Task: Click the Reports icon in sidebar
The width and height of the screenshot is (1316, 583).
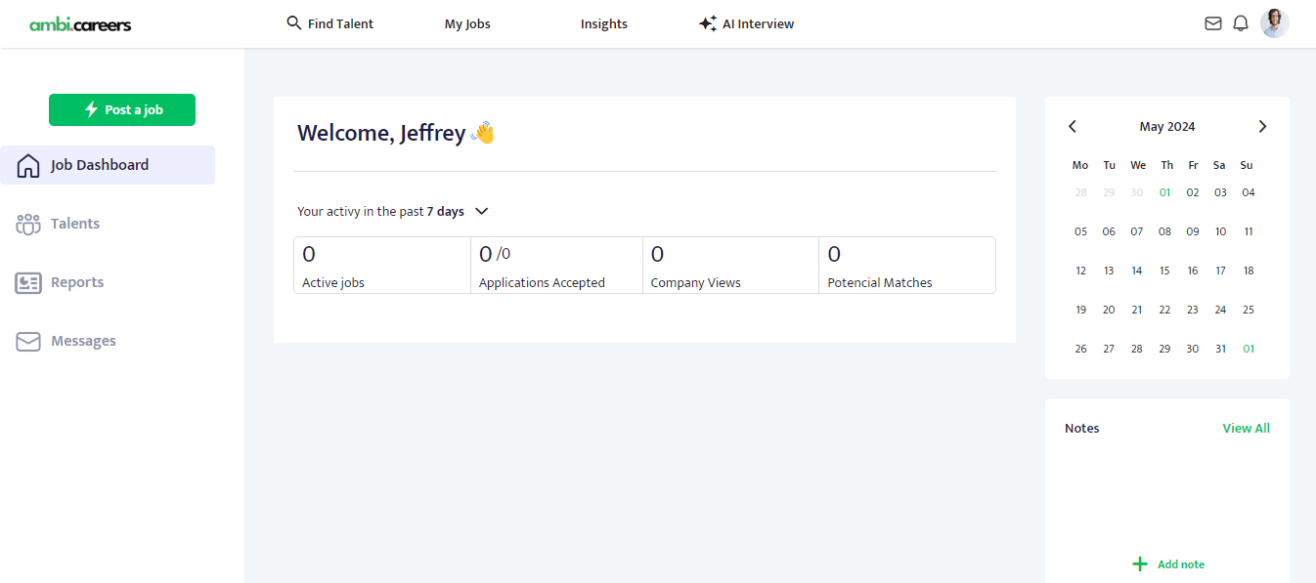Action: [28, 282]
